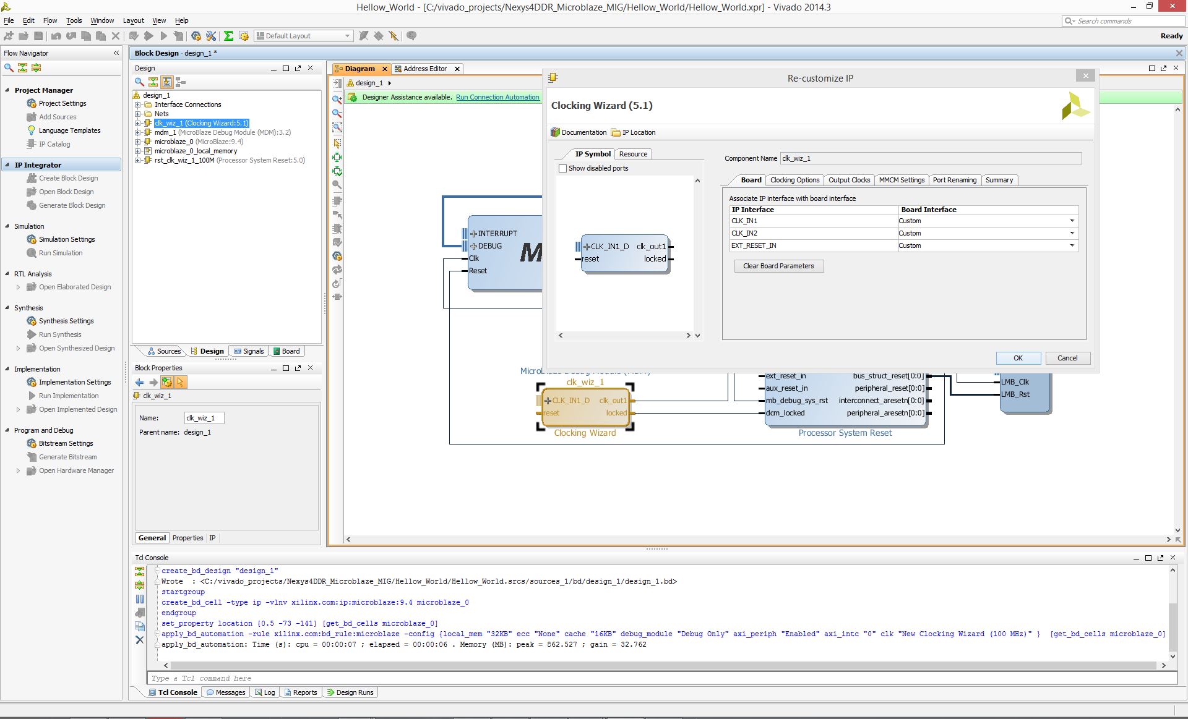Click back arrow in Block Properties panel
The width and height of the screenshot is (1188, 719).
[140, 383]
